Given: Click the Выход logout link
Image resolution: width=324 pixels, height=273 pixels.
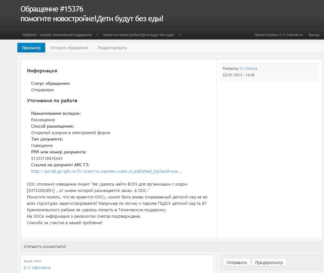Looking at the screenshot, I should pos(314,35).
